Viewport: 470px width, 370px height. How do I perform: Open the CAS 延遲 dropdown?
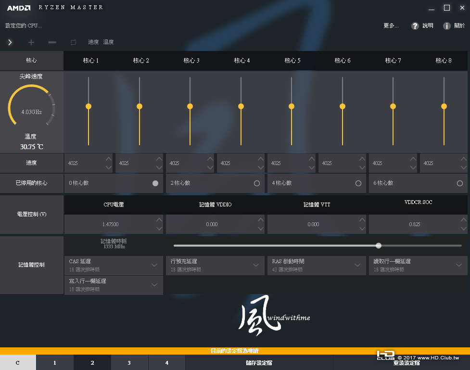point(114,266)
